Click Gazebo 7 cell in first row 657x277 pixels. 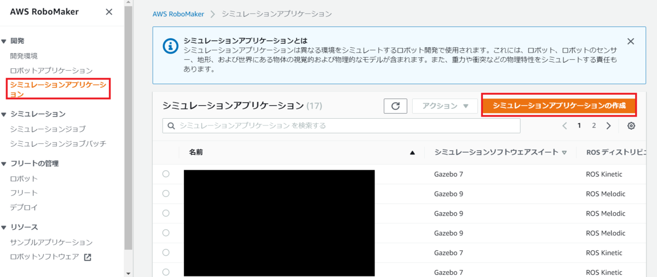(x=448, y=174)
